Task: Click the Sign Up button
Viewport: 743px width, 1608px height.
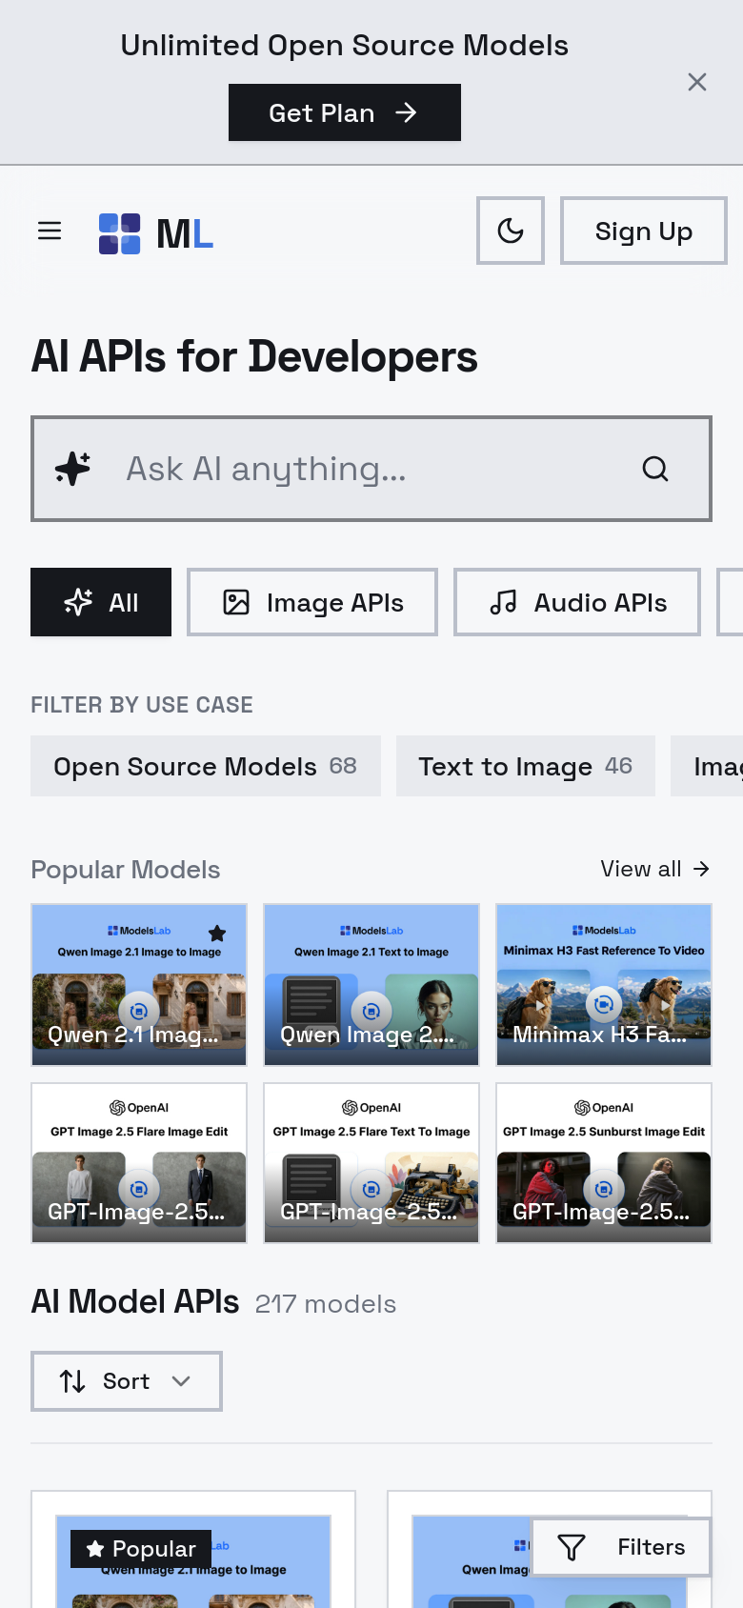Action: tap(644, 231)
